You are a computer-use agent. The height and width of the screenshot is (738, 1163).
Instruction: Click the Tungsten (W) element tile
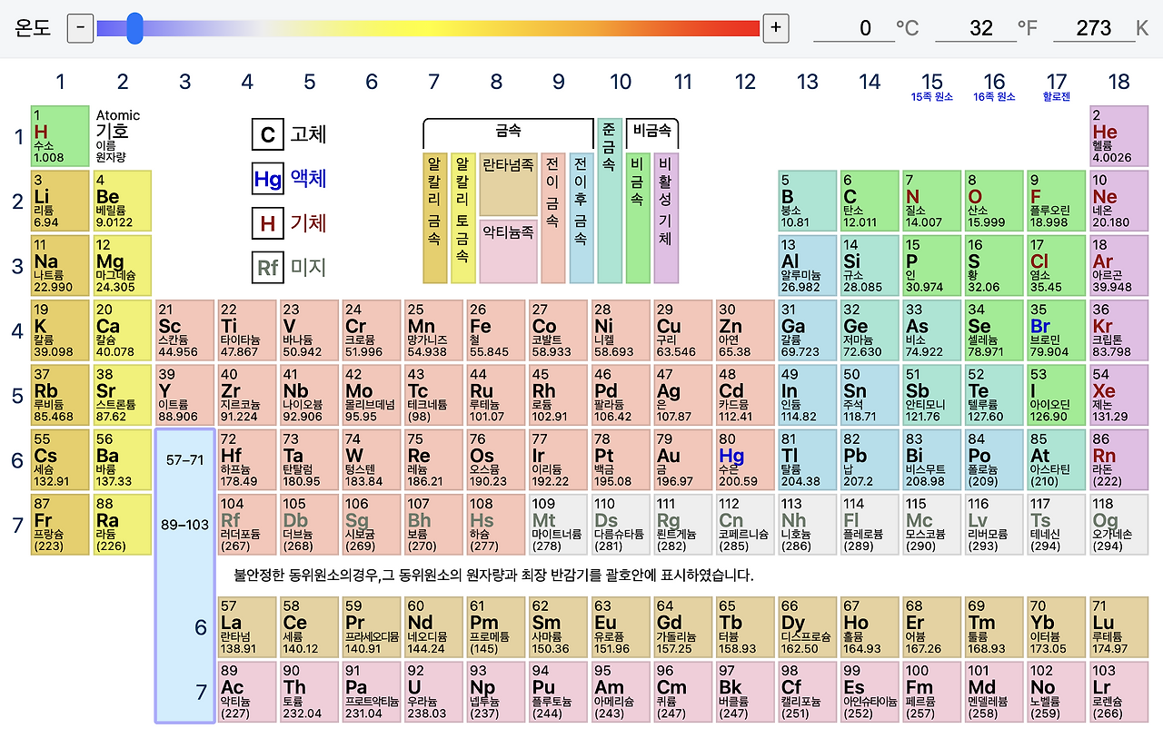(372, 460)
